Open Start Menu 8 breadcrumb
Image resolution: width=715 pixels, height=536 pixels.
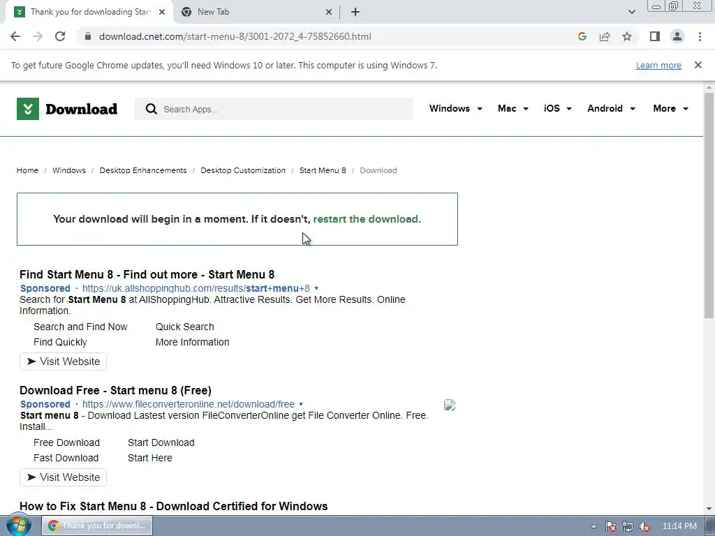[x=323, y=170]
